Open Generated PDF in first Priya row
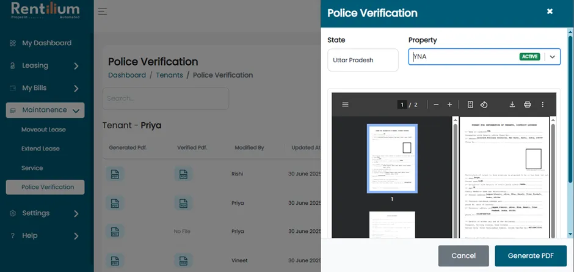Viewport: 574px width, 272px height. pyautogui.click(x=115, y=203)
